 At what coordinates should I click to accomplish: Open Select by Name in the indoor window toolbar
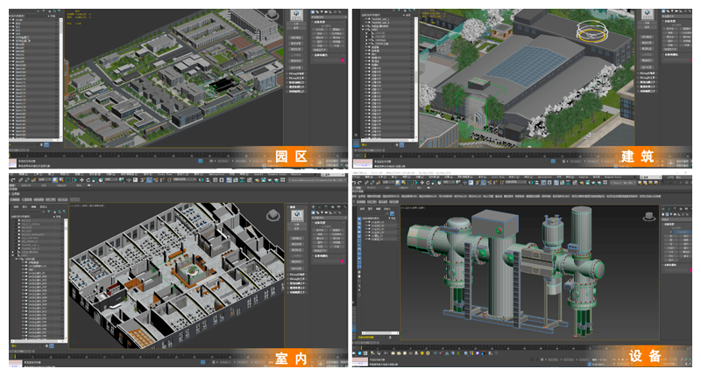coord(61,180)
